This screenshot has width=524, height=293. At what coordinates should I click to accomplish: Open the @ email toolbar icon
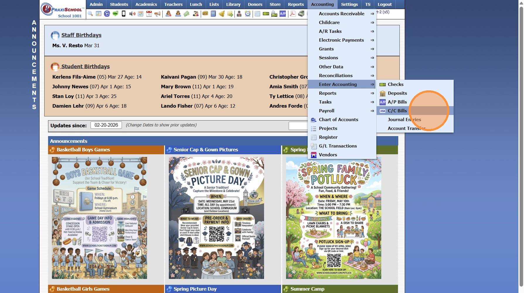coord(107,13)
